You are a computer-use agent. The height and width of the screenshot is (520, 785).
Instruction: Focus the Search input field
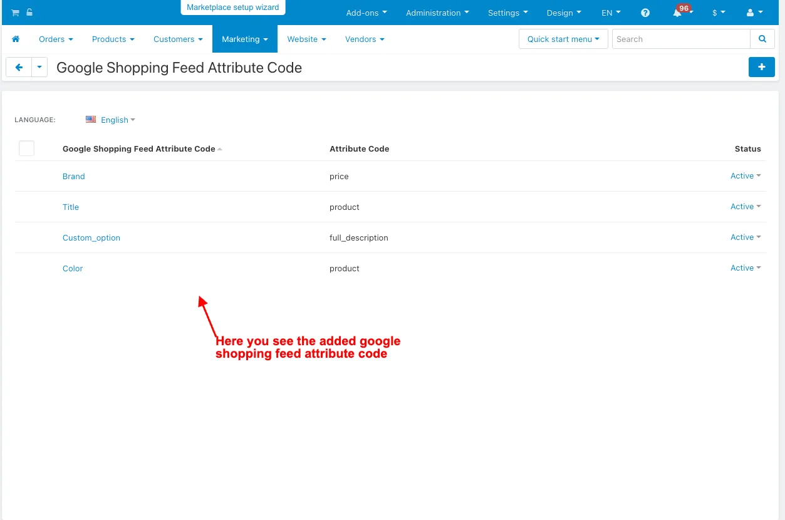[x=681, y=39]
